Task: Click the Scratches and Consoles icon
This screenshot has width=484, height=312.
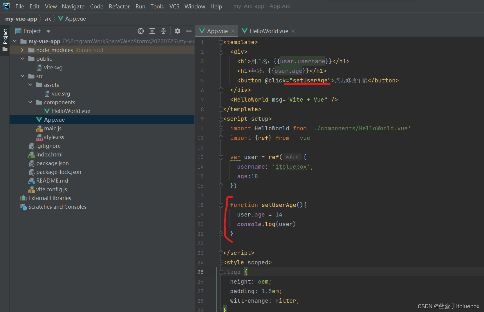Action: (24, 207)
